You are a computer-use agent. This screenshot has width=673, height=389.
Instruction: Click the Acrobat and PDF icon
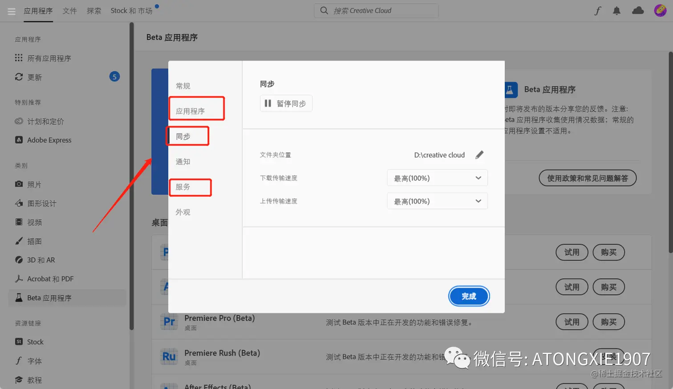pos(19,279)
